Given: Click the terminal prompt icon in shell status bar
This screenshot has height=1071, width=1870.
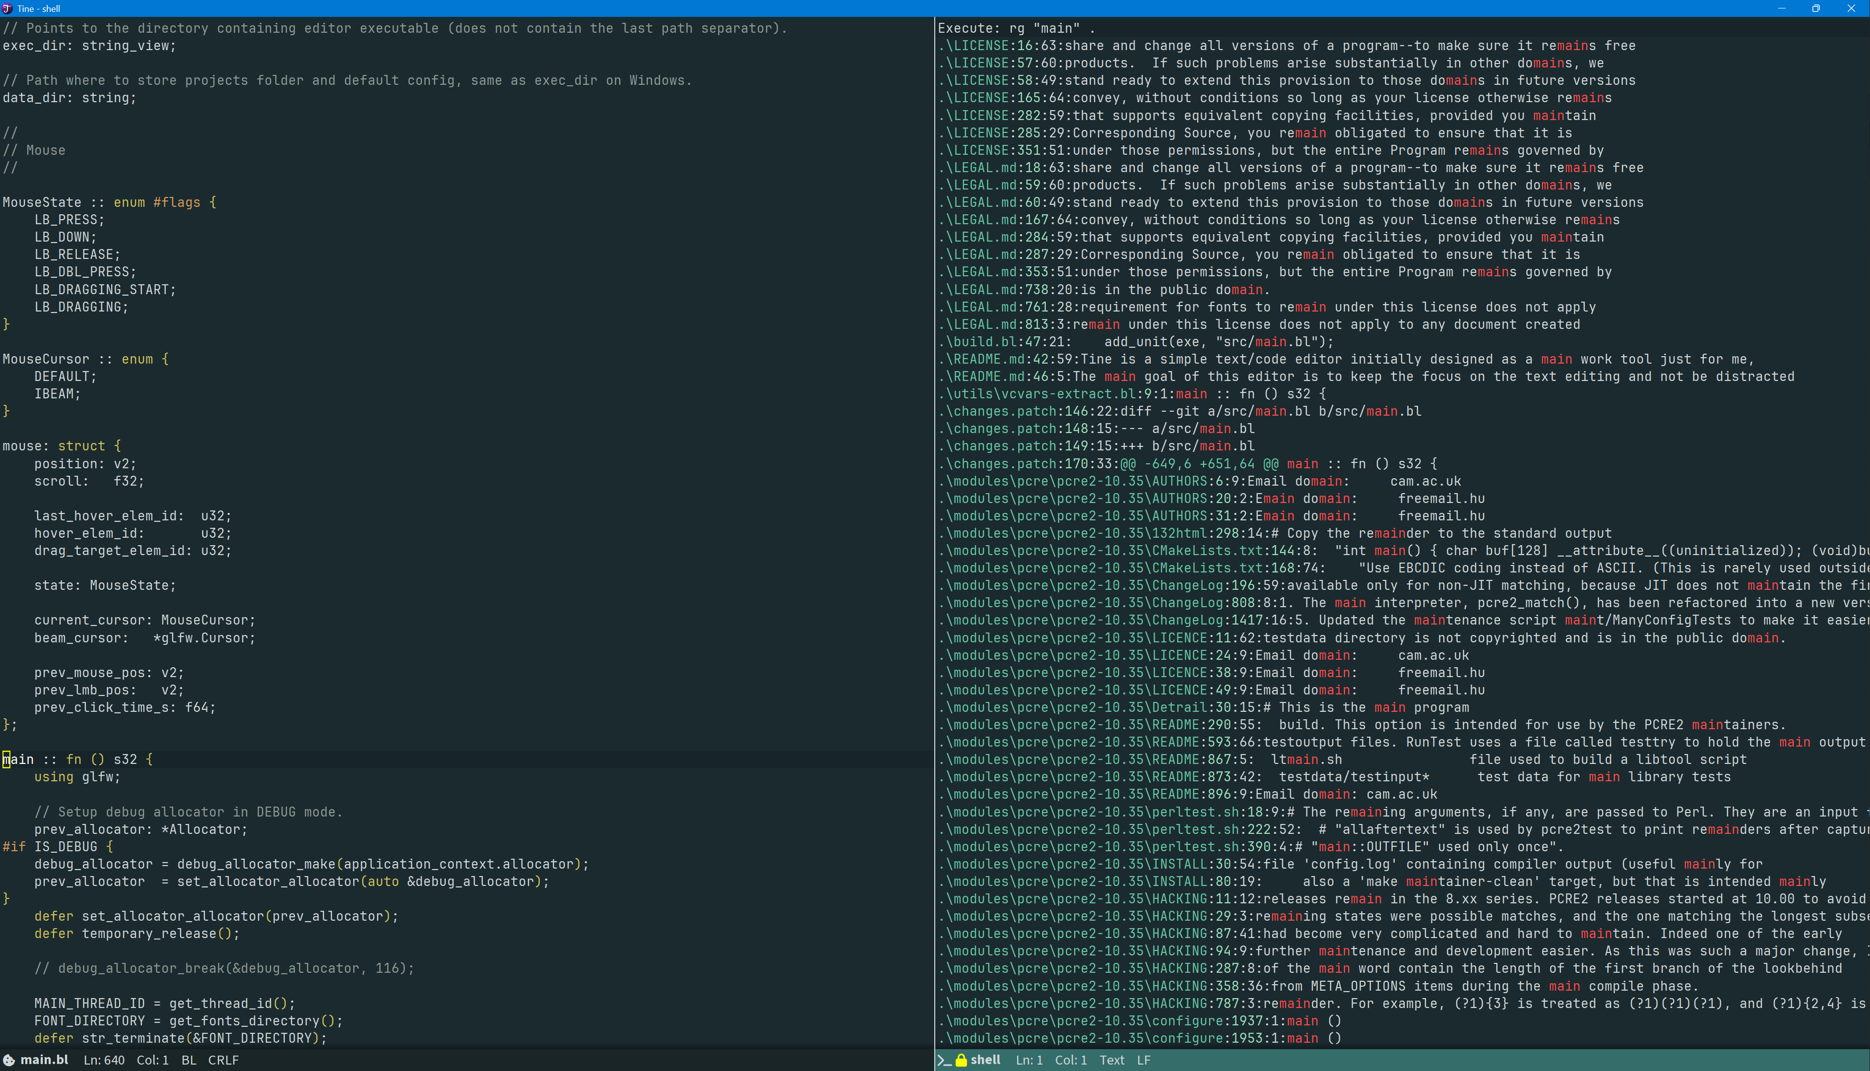Looking at the screenshot, I should click(x=944, y=1060).
